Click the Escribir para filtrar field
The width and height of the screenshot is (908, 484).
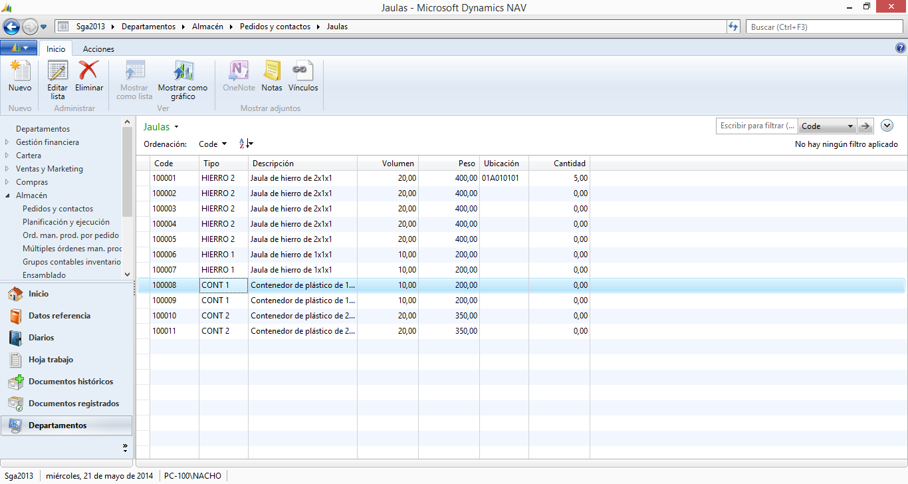[758, 126]
